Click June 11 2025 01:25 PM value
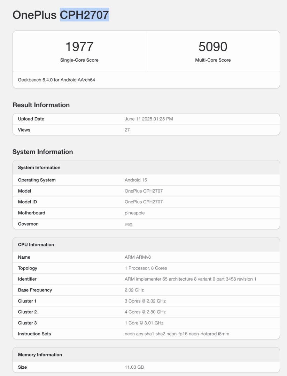 [149, 119]
